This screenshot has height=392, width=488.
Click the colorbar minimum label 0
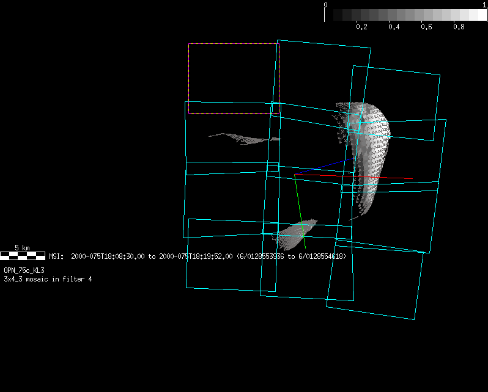click(325, 4)
